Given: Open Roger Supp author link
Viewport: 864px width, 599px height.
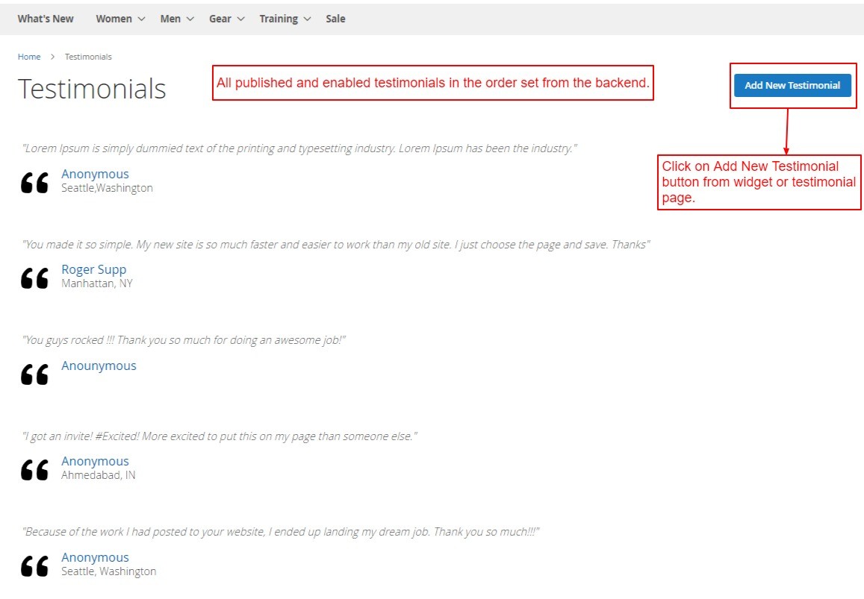Looking at the screenshot, I should click(93, 269).
